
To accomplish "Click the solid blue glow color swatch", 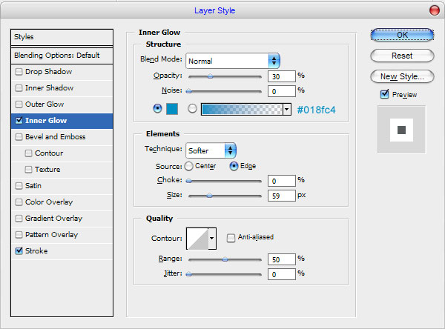I will [x=172, y=109].
